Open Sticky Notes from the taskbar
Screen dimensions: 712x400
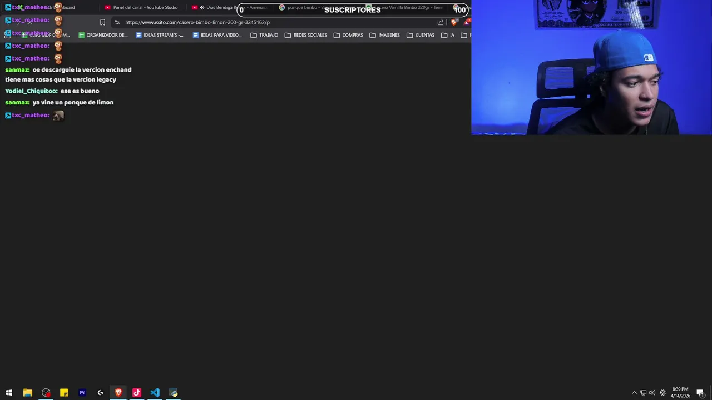point(64,393)
